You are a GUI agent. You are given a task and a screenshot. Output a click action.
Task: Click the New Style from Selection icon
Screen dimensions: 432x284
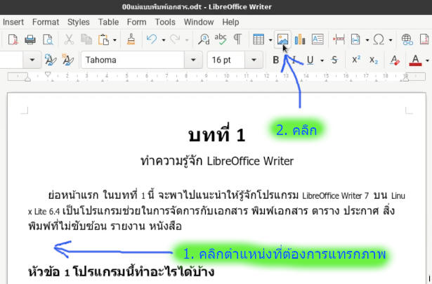67,60
